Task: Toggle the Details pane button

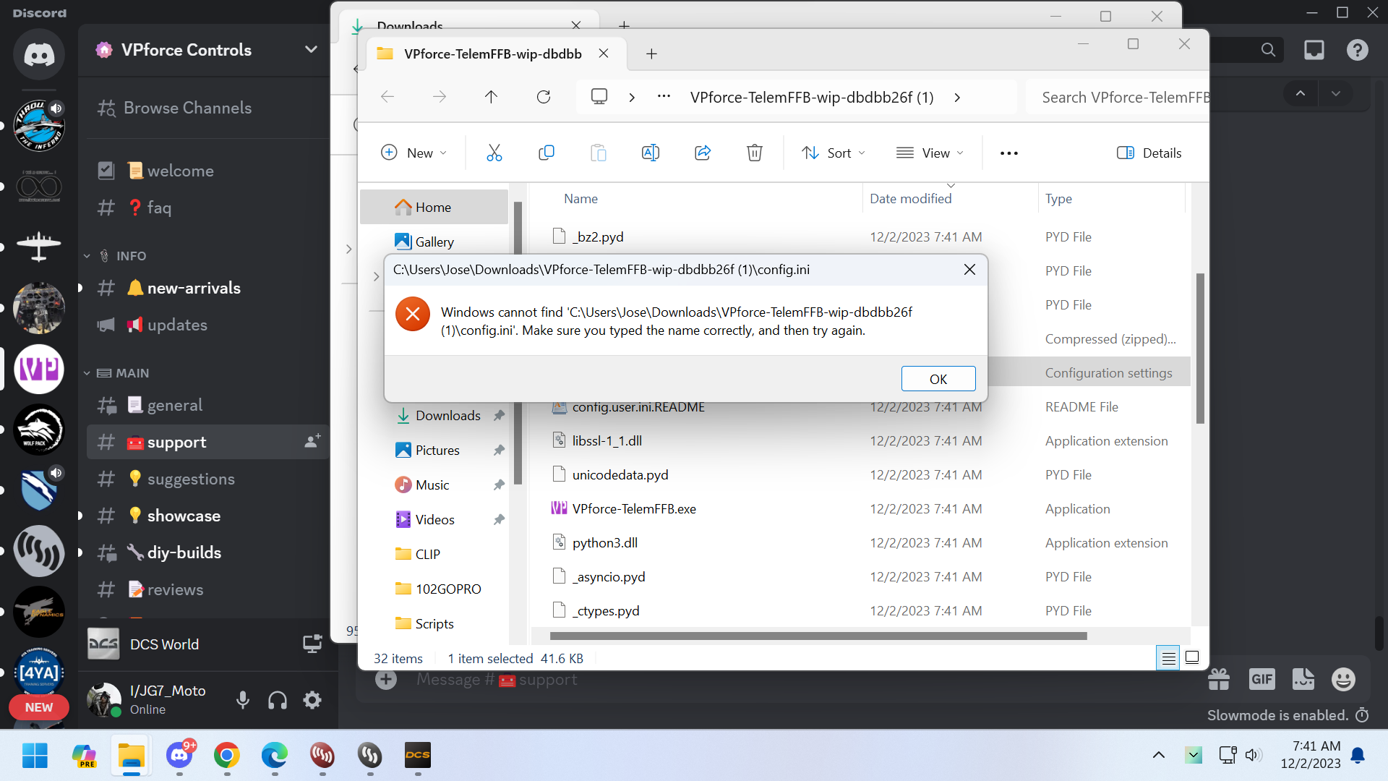Action: [x=1149, y=153]
